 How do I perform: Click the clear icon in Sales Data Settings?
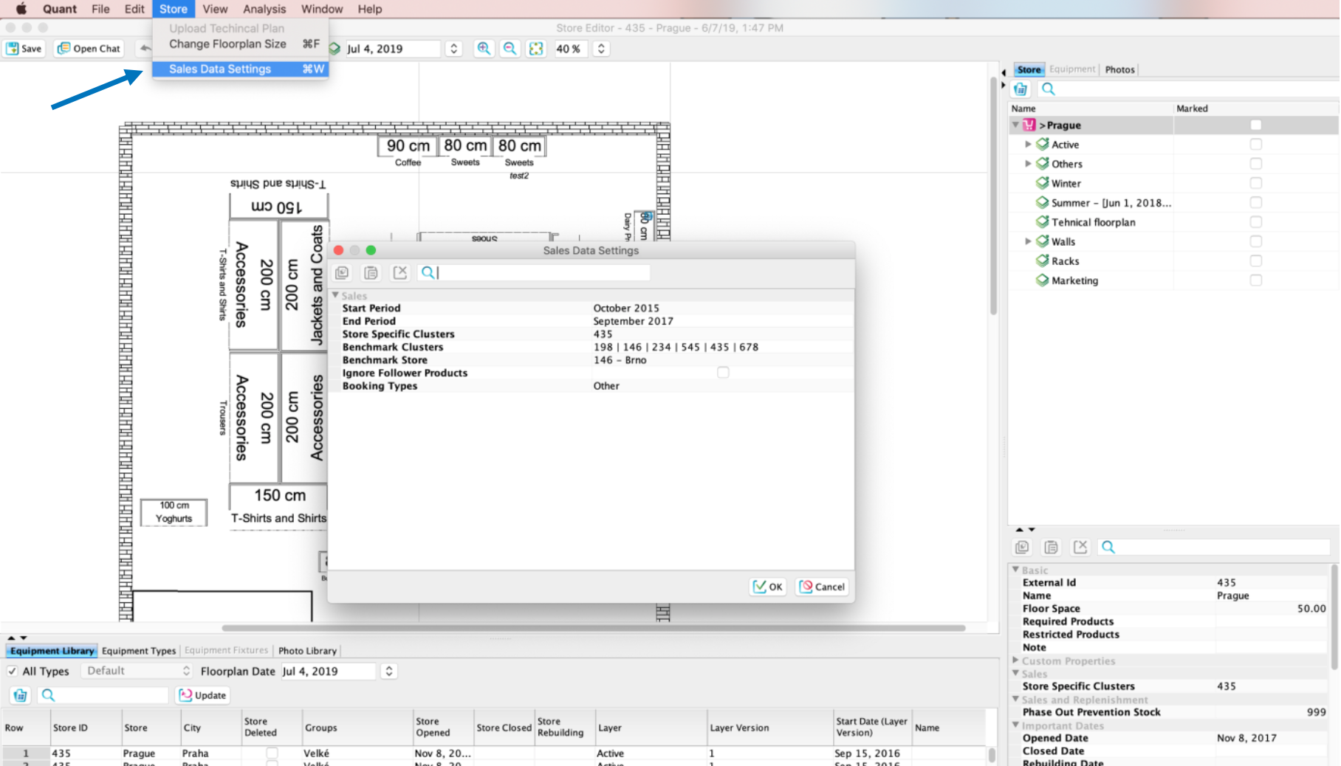[400, 273]
